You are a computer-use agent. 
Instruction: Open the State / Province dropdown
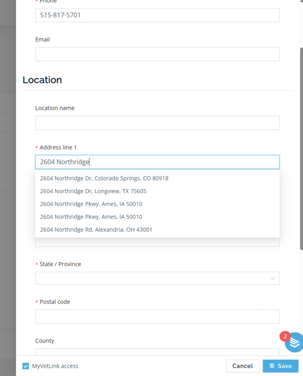click(157, 278)
